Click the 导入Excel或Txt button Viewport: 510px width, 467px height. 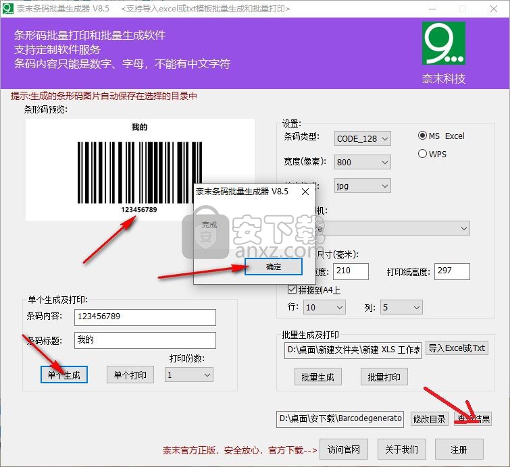pyautogui.click(x=457, y=348)
